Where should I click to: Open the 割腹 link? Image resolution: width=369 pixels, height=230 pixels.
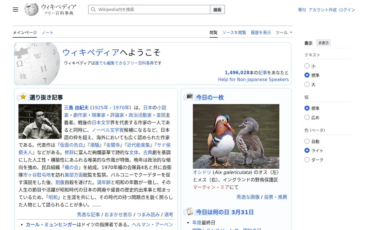[60, 182]
